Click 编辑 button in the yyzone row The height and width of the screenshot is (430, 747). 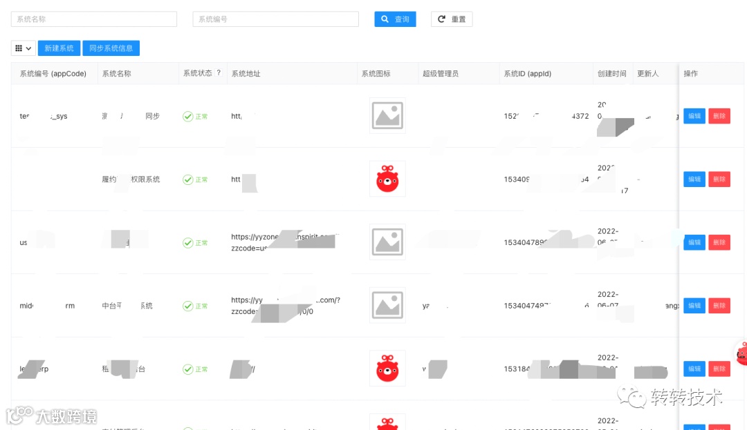pyautogui.click(x=694, y=242)
